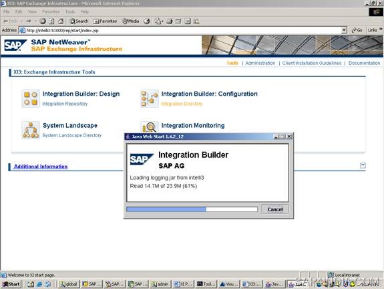Image resolution: width=384 pixels, height=289 pixels.
Task: Cancel the Java Web Start download
Action: pos(275,209)
